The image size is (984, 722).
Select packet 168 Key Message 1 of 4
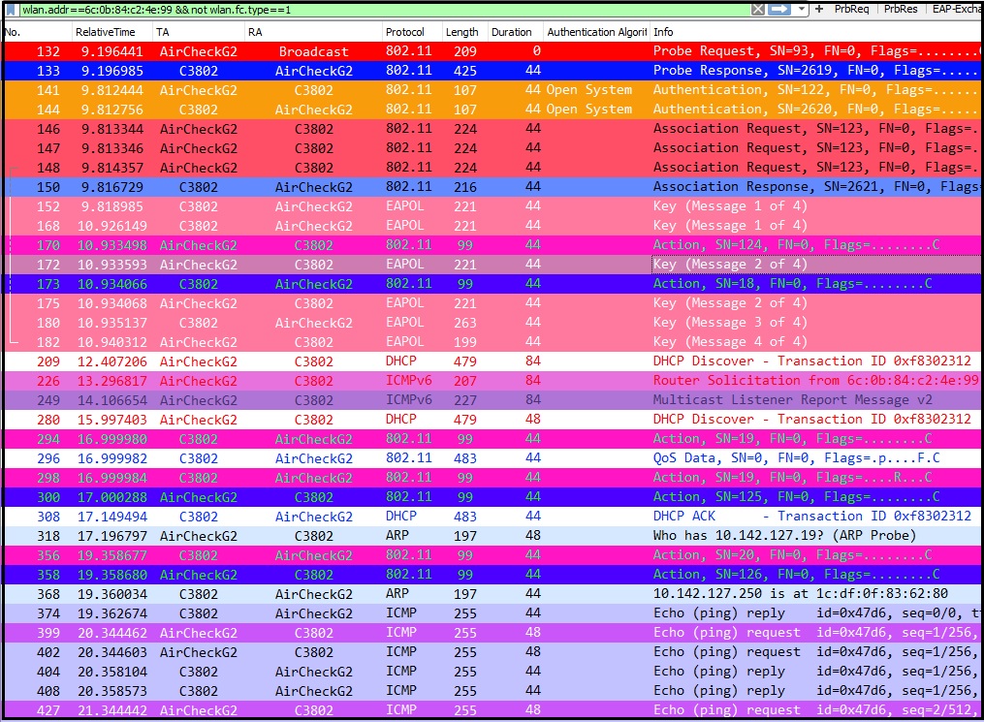click(492, 226)
